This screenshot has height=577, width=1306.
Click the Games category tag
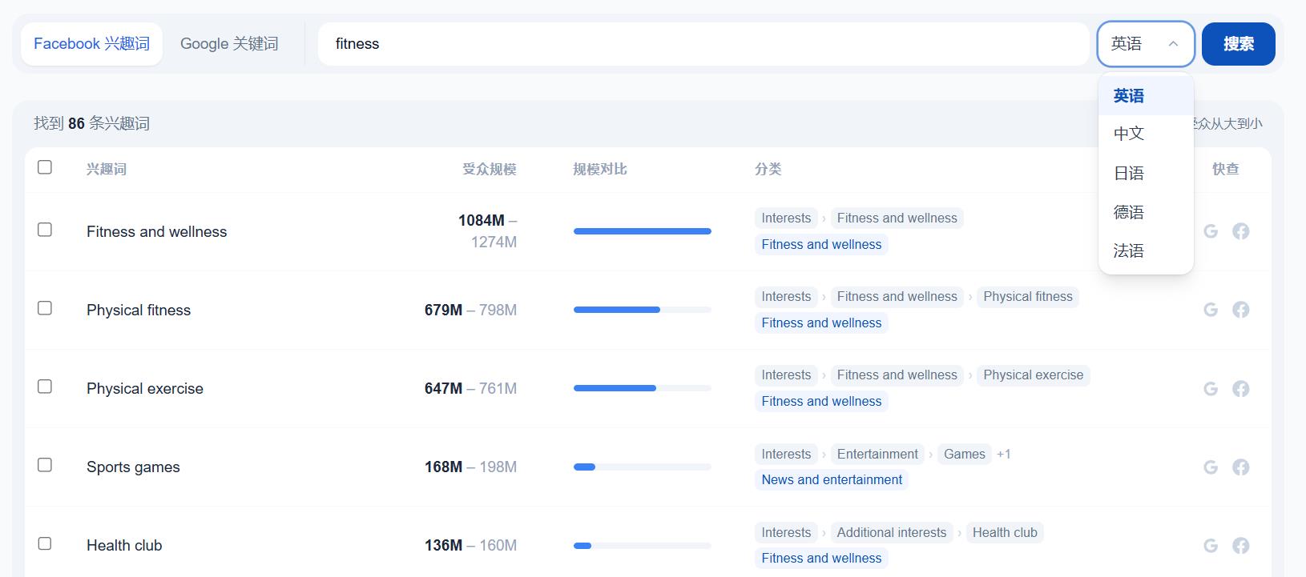coord(965,454)
